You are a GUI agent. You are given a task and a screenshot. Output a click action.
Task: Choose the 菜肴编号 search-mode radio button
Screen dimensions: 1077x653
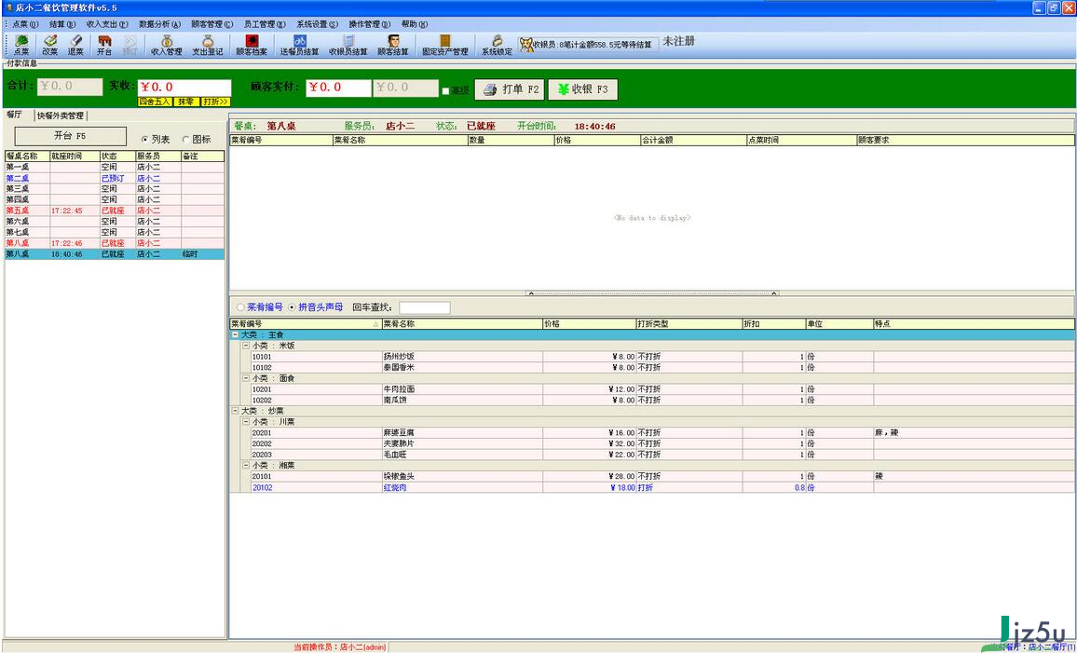tap(239, 307)
